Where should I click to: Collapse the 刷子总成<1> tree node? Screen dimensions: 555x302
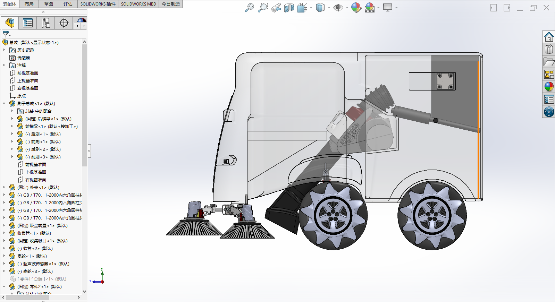4,103
